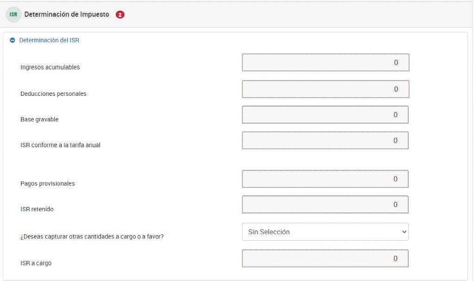Click the red notification badge showing 2
The width and height of the screenshot is (474, 281).
coord(120,14)
